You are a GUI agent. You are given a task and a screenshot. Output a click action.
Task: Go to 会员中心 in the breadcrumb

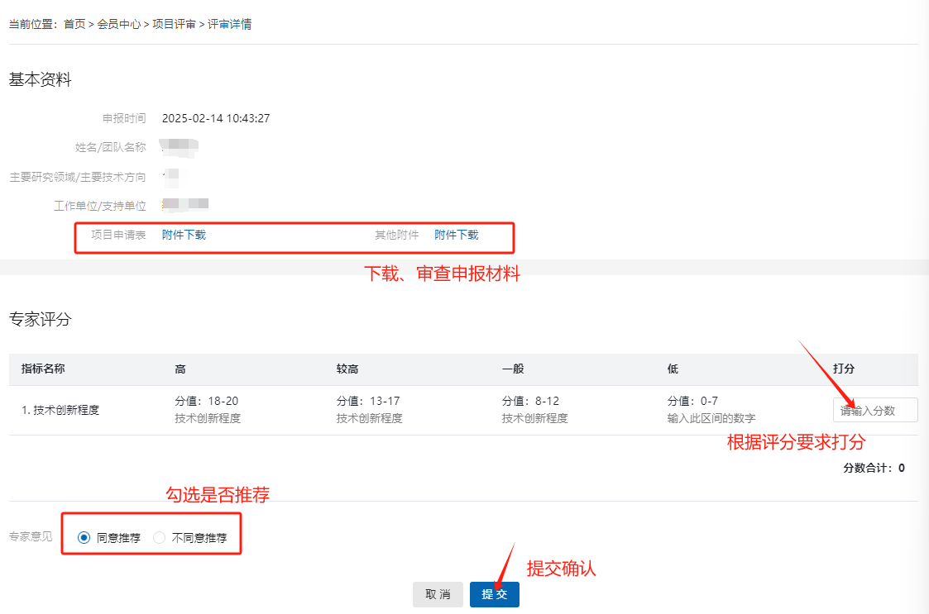pos(119,25)
